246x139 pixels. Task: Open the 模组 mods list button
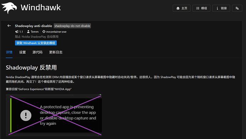coord(201,8)
